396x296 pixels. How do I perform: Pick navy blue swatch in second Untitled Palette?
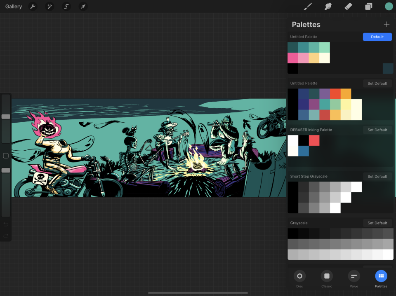(303, 94)
